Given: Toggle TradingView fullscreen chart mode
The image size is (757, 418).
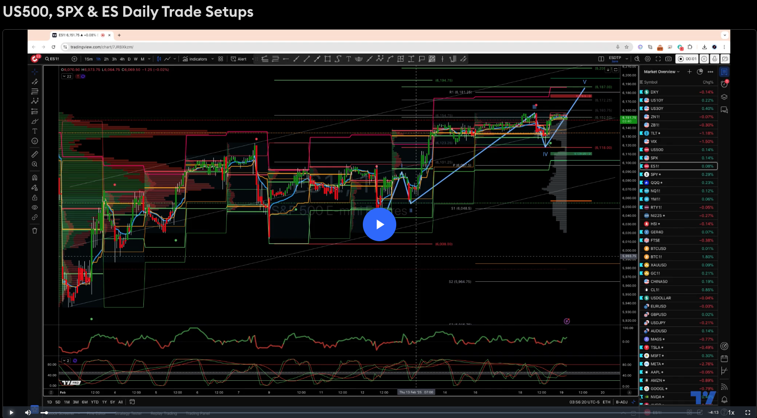Looking at the screenshot, I should pyautogui.click(x=658, y=59).
